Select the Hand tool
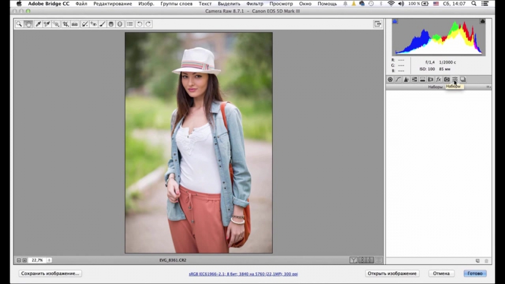Viewport: 505px width, 284px height. [x=28, y=24]
